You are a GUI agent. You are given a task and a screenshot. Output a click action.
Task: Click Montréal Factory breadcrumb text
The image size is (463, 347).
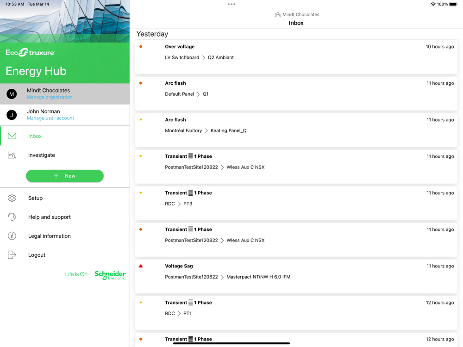click(183, 131)
